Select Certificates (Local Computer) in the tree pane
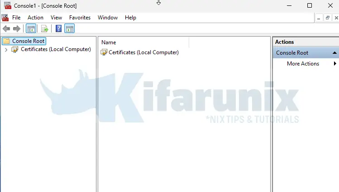Image resolution: width=339 pixels, height=192 pixels. (x=56, y=49)
